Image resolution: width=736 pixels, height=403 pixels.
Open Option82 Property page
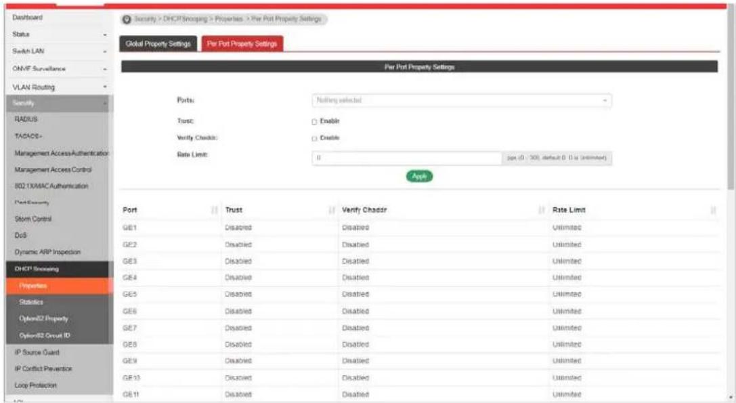pyautogui.click(x=43, y=318)
